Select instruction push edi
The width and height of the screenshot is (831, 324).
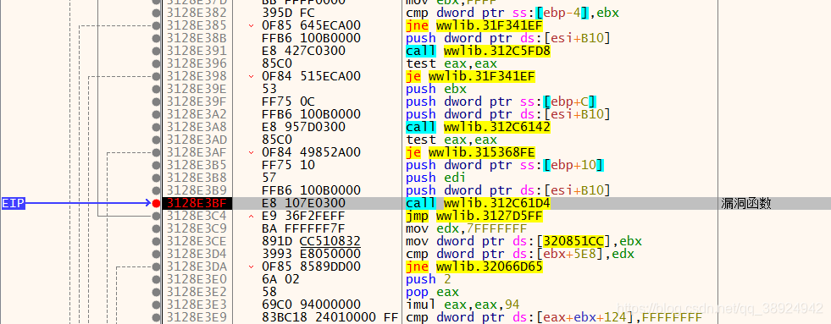pos(436,178)
